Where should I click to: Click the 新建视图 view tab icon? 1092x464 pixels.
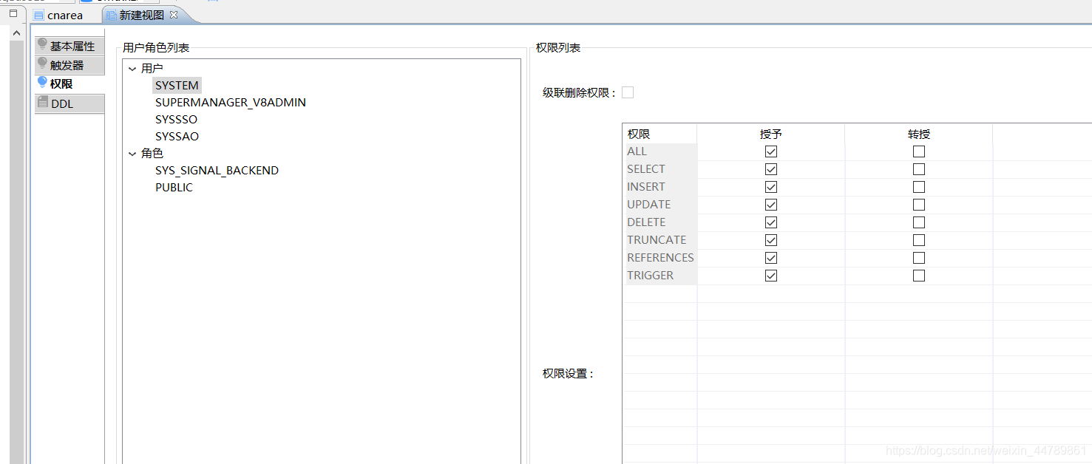(112, 15)
